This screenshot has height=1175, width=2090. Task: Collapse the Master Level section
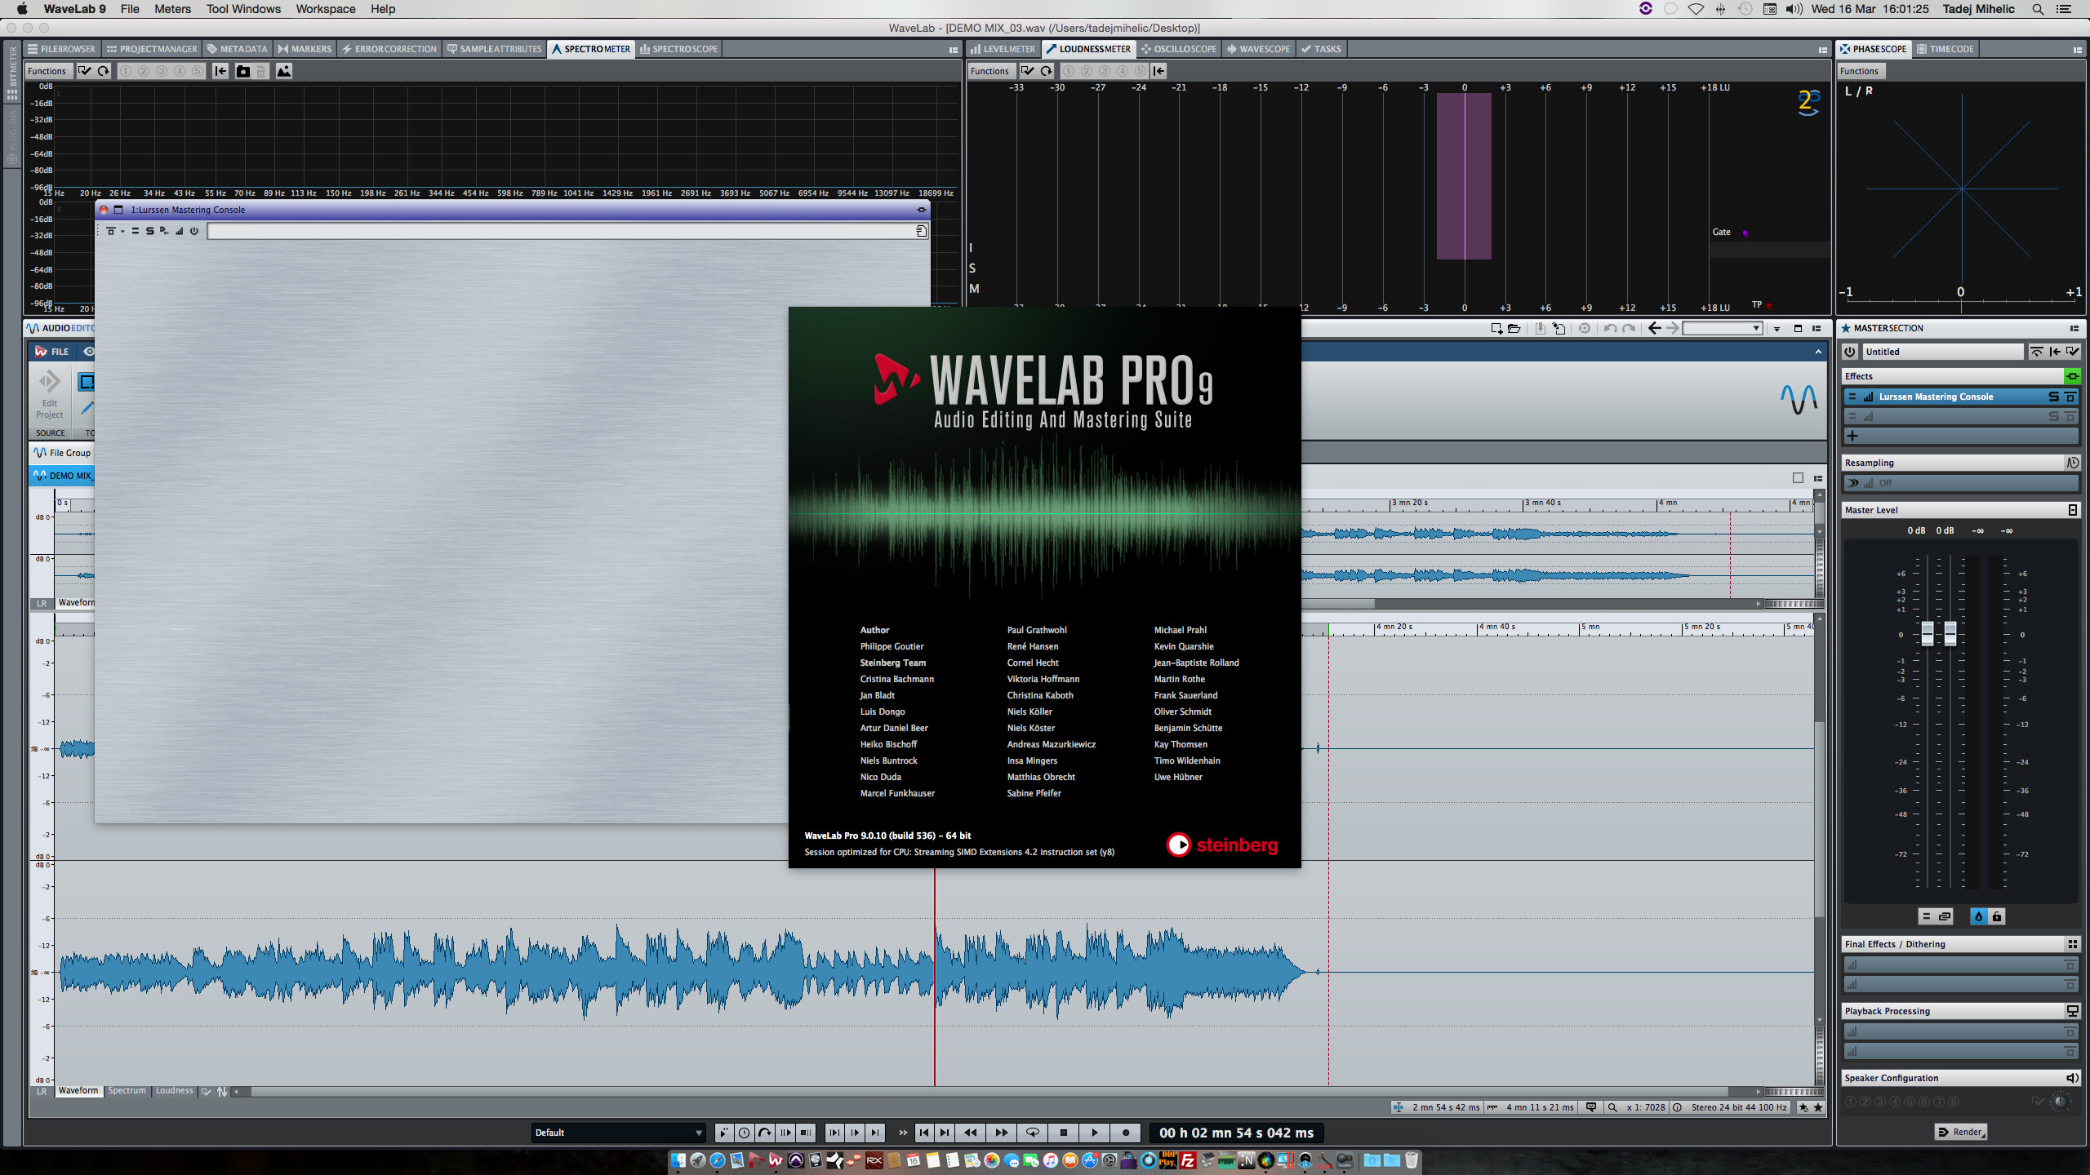pyautogui.click(x=2072, y=510)
